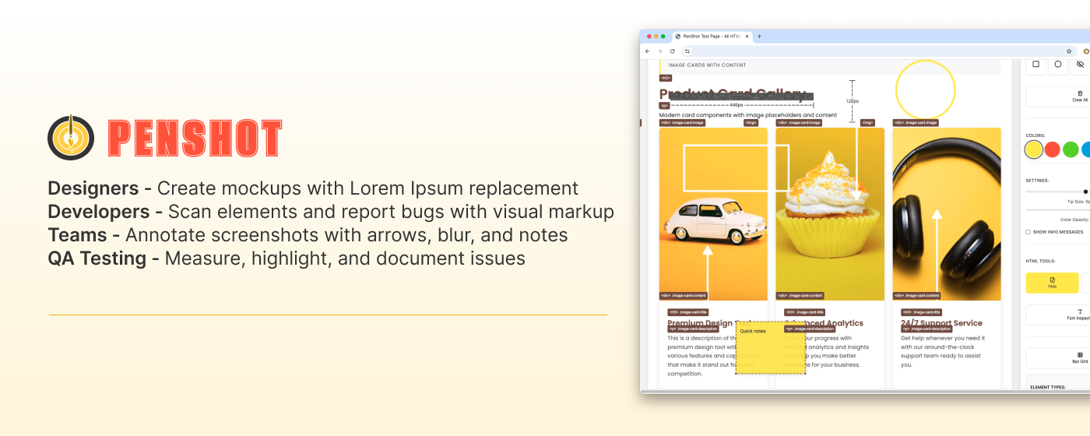The image size is (1090, 436).
Task: Select the PenShot Test Page tab
Action: tap(712, 37)
